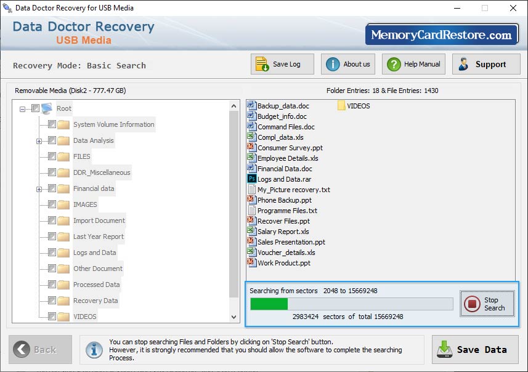The height and width of the screenshot is (372, 528).
Task: Click the Save Data button
Action: pyautogui.click(x=475, y=349)
